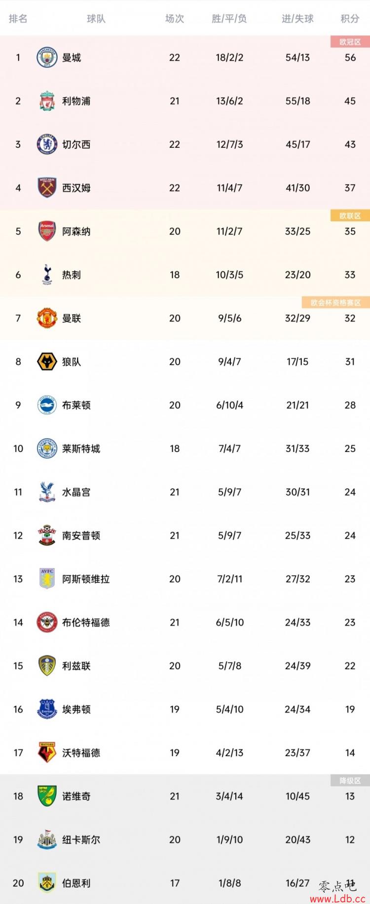Select the 胜/平/负 column header
Viewport: 370px width, 904px height.
229,19
